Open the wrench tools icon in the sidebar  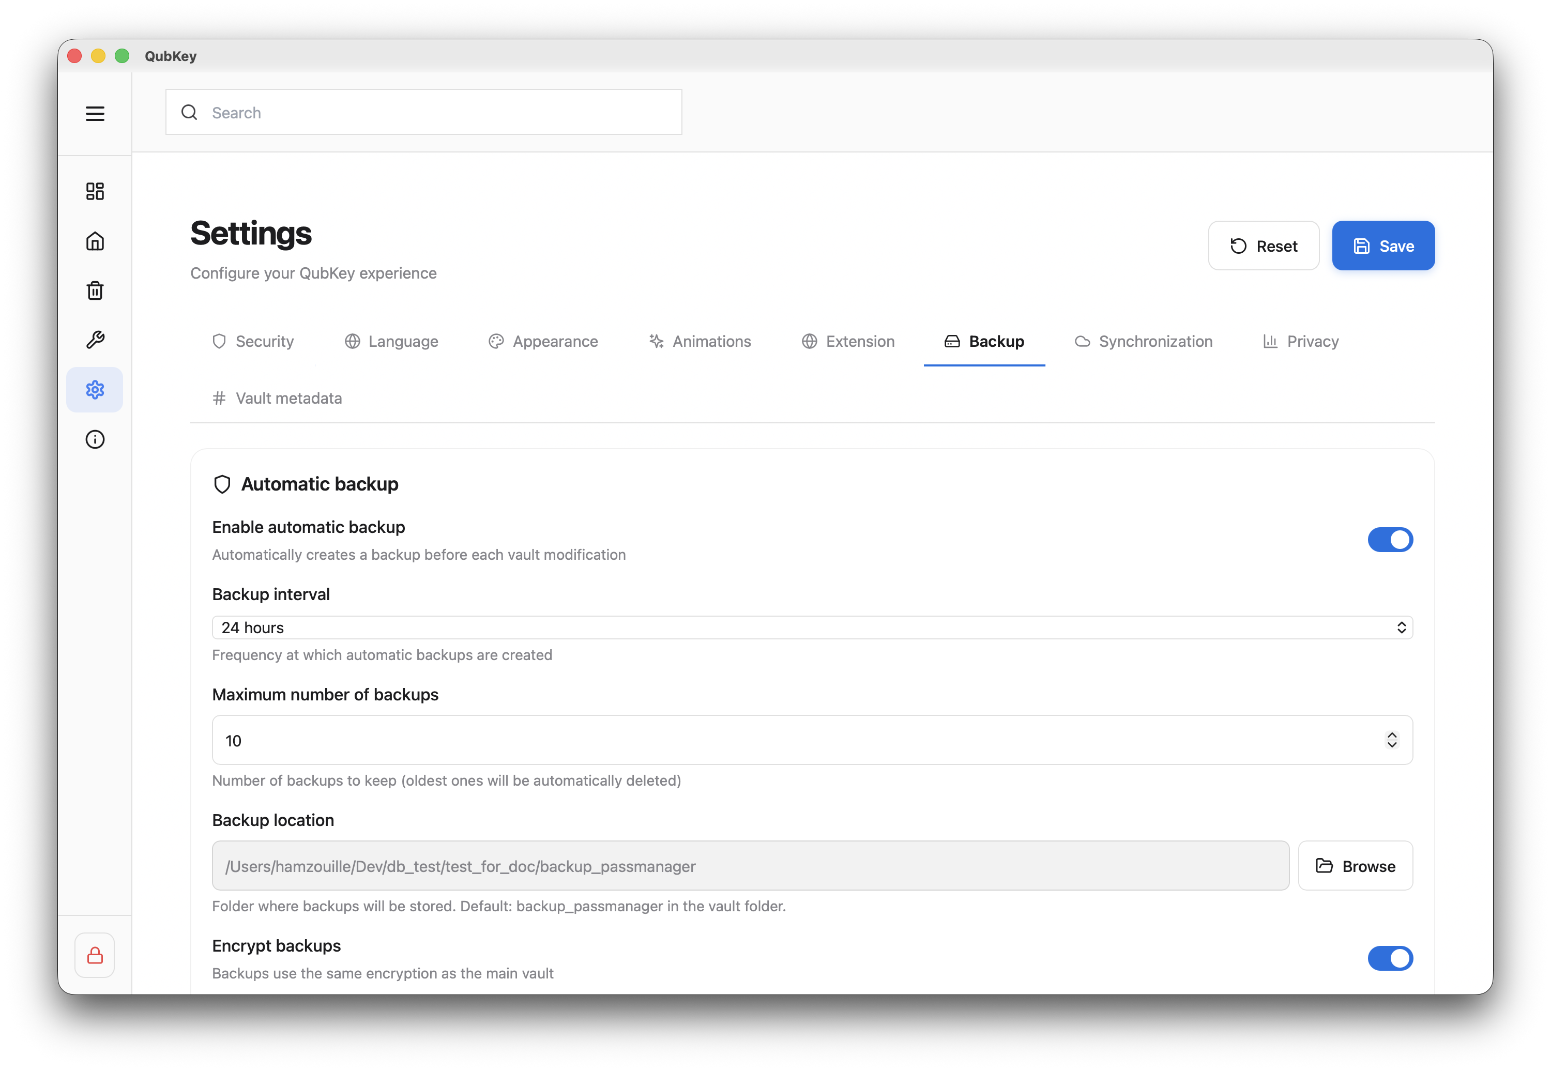pyautogui.click(x=95, y=340)
